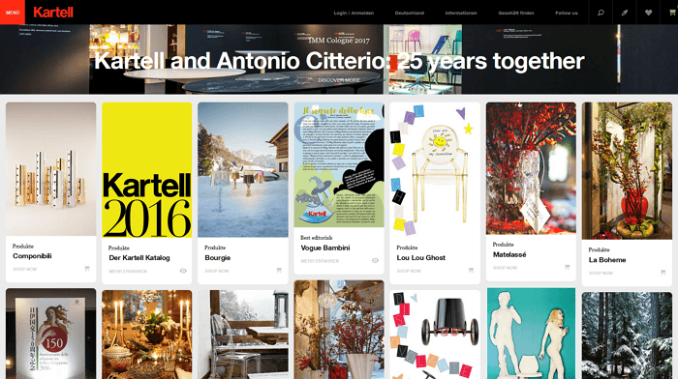678x379 pixels.
Task: Click SHOP NOW under La Boheme
Action: [601, 273]
